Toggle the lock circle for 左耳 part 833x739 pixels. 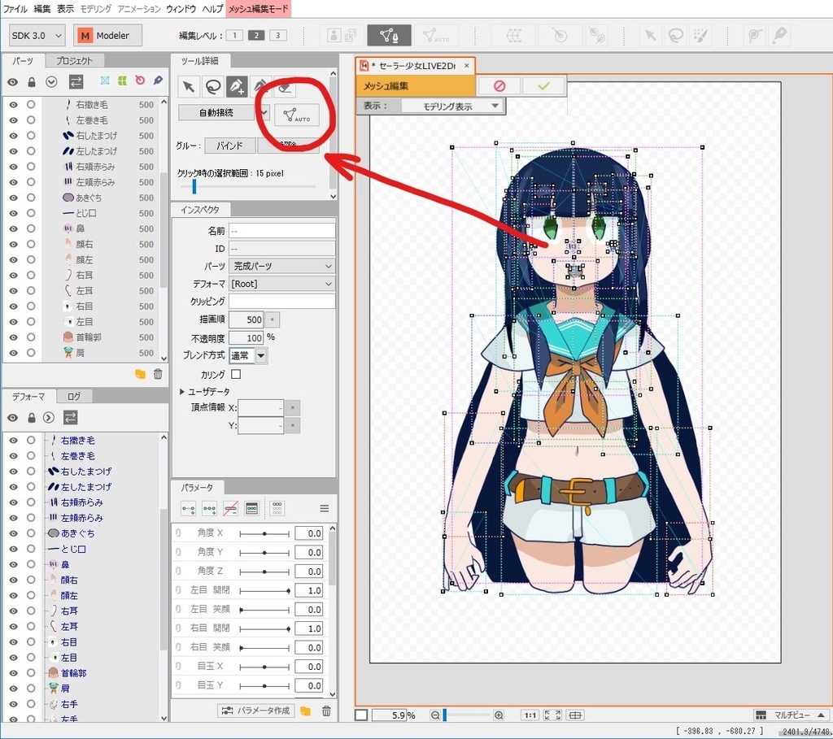click(x=31, y=290)
